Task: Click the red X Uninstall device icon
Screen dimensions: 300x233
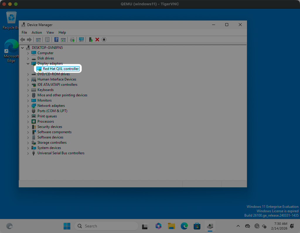Action: 97,40
